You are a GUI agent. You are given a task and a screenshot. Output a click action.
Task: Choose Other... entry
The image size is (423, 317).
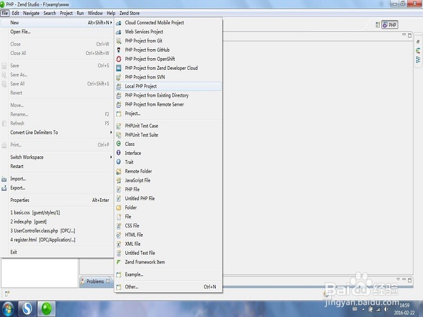(x=168, y=287)
